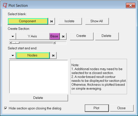Click the section position slider thumb

pyautogui.click(x=16, y=43)
